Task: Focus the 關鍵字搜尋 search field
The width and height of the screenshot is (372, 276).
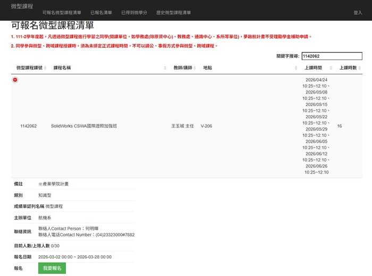Action: coord(332,56)
